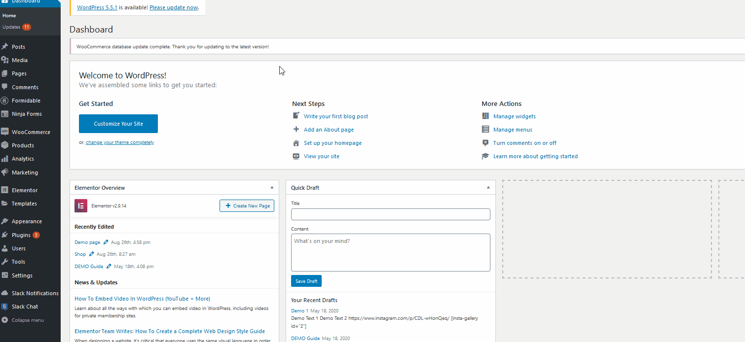Click the Set up your homepage house icon

pos(296,143)
